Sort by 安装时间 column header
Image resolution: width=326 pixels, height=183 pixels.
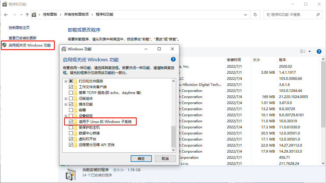234,60
